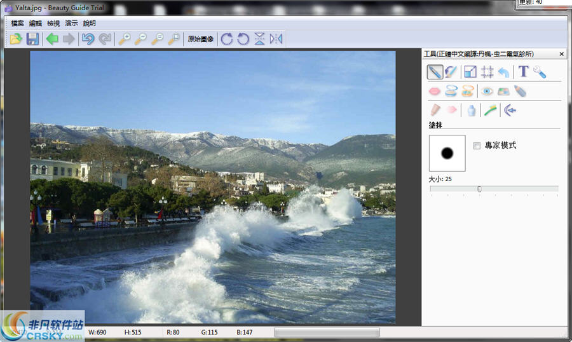Viewport: 572px width, 342px height.
Task: Click the green back arrow button
Action: point(52,39)
